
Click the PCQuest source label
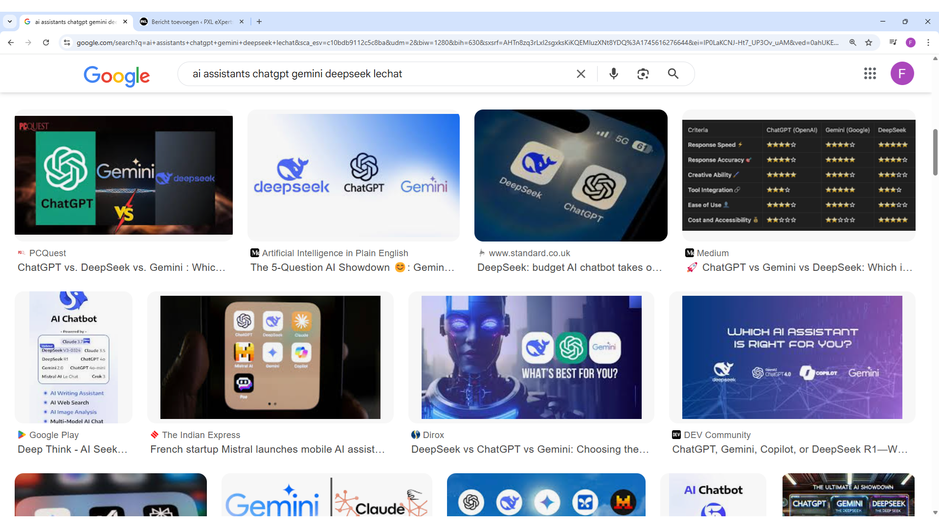47,253
